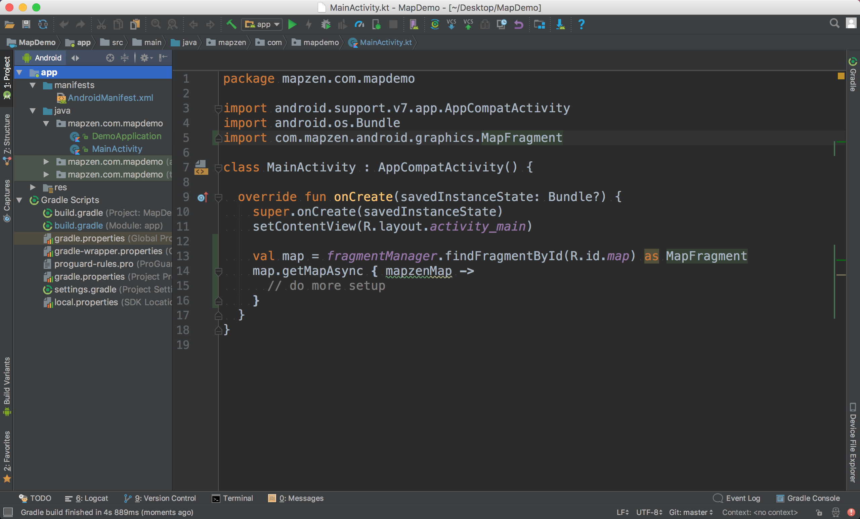Open the 6: Logcat tab
This screenshot has height=519, width=860.
[x=86, y=498]
